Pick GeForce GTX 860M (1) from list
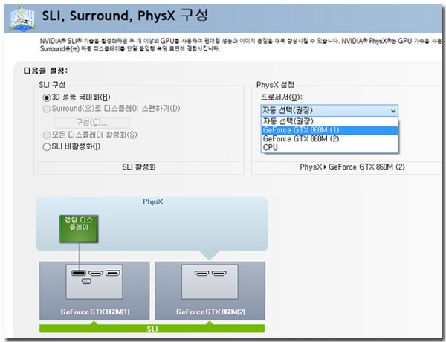446x342 pixels. 329,130
